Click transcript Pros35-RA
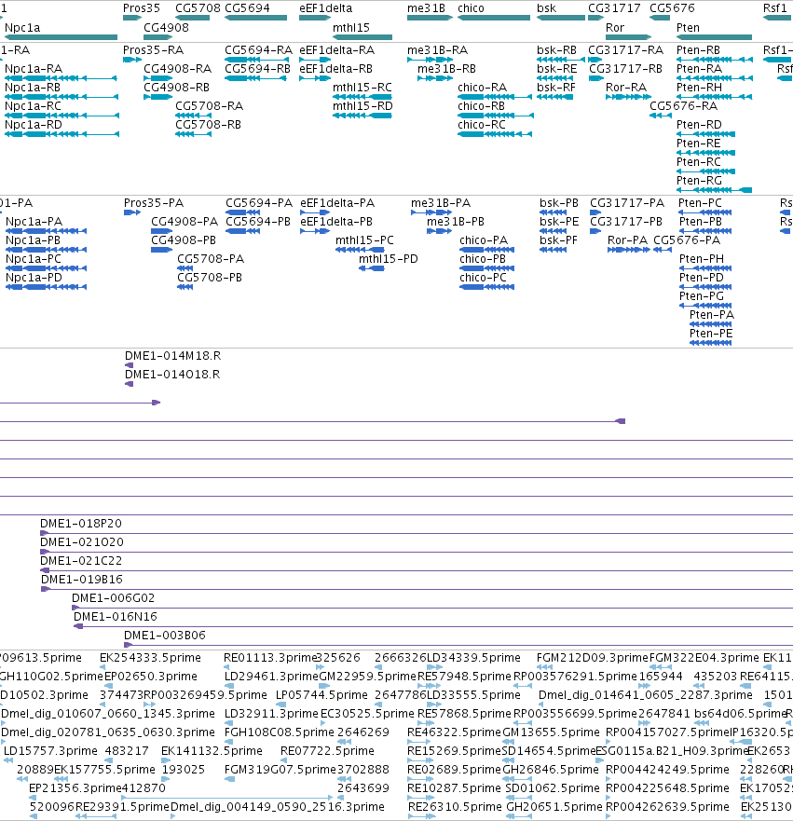 click(154, 50)
